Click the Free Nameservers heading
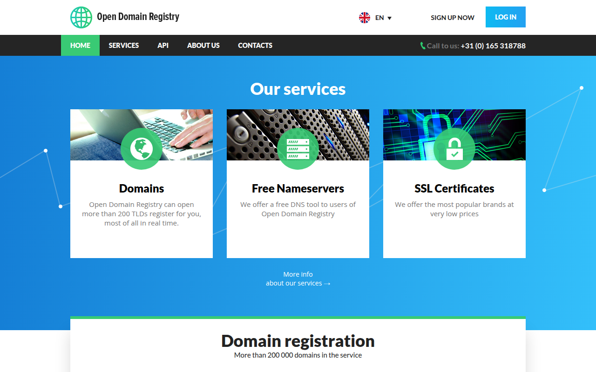The width and height of the screenshot is (596, 372). [x=298, y=188]
